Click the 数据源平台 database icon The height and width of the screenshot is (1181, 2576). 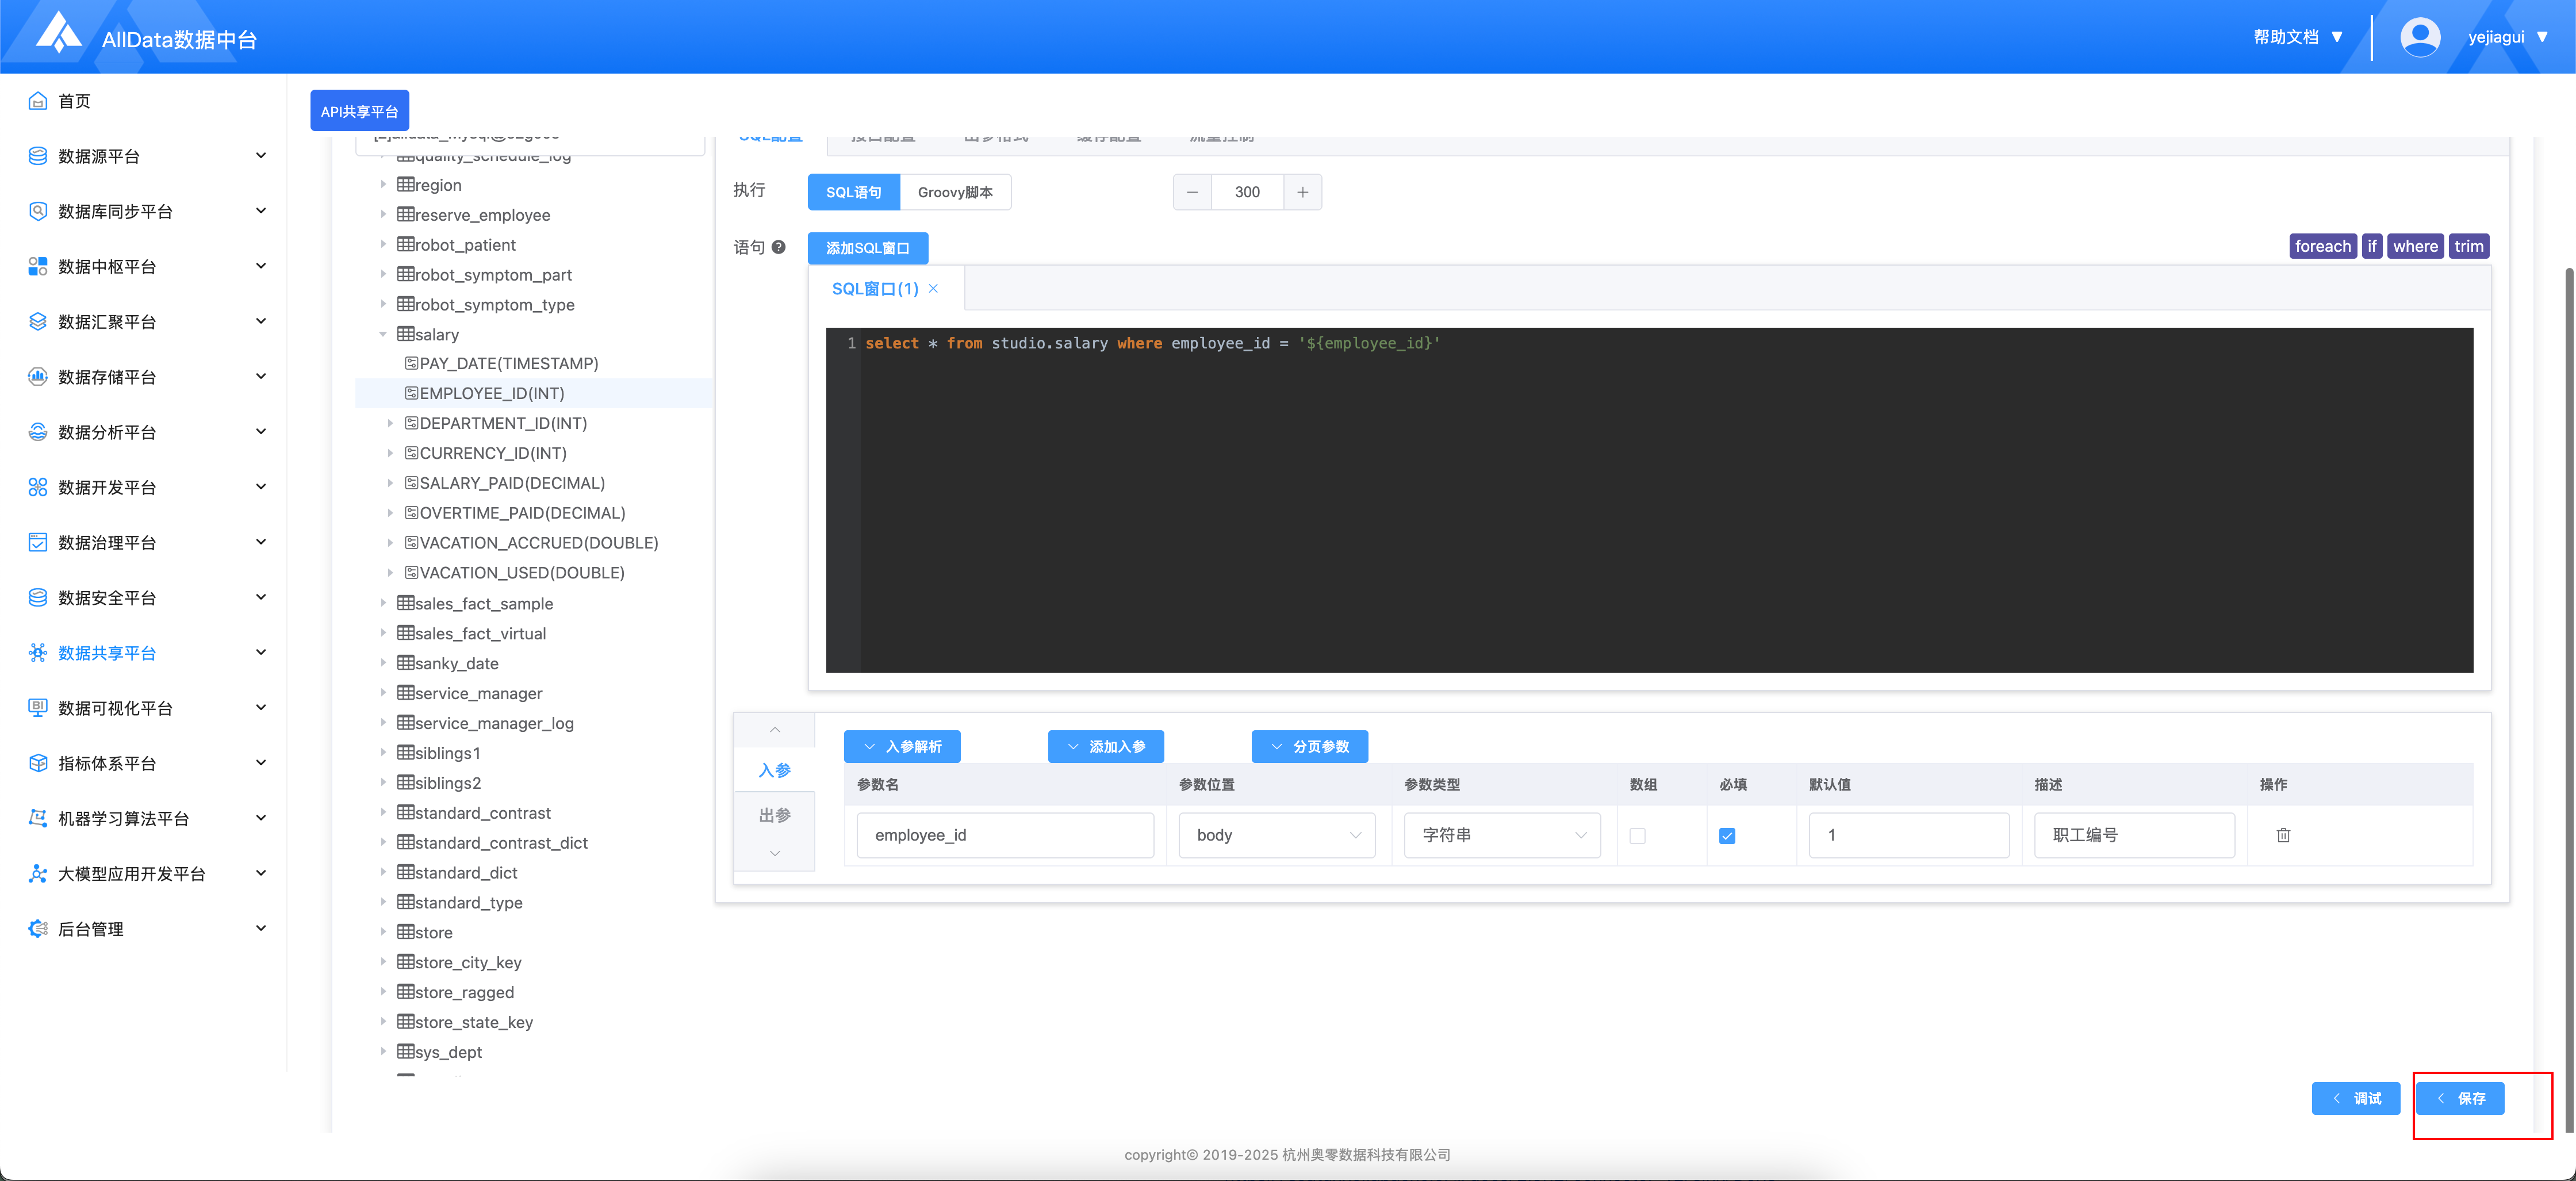tap(37, 156)
